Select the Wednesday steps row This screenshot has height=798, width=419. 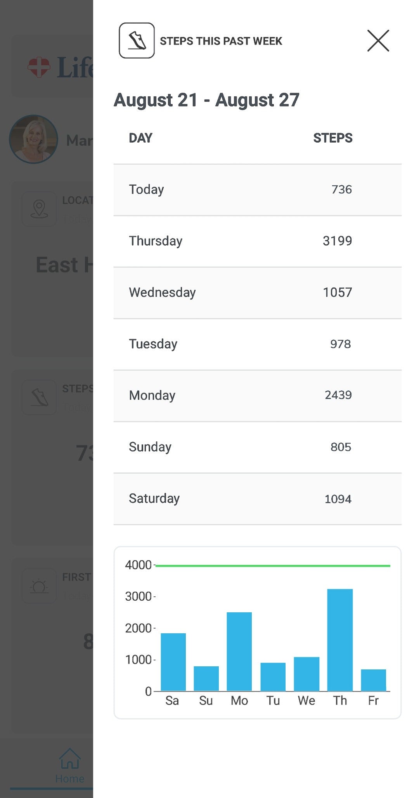[x=257, y=293]
